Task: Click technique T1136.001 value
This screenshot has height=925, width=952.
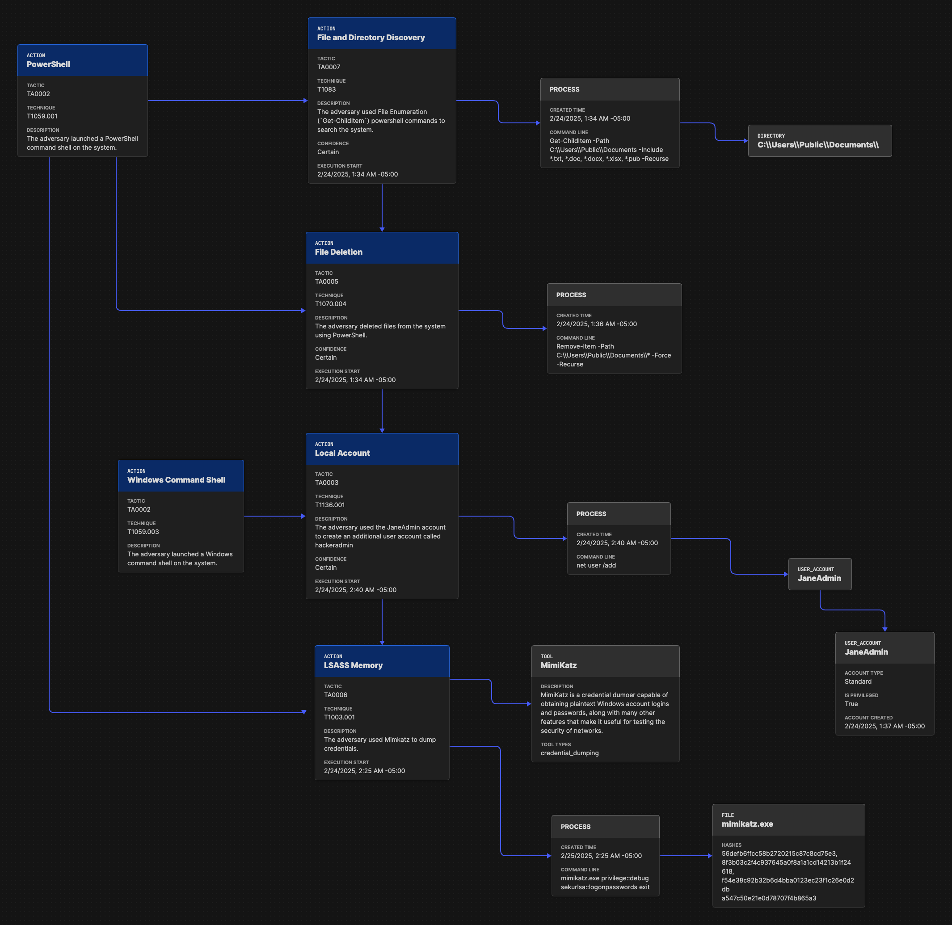Action: pos(330,505)
